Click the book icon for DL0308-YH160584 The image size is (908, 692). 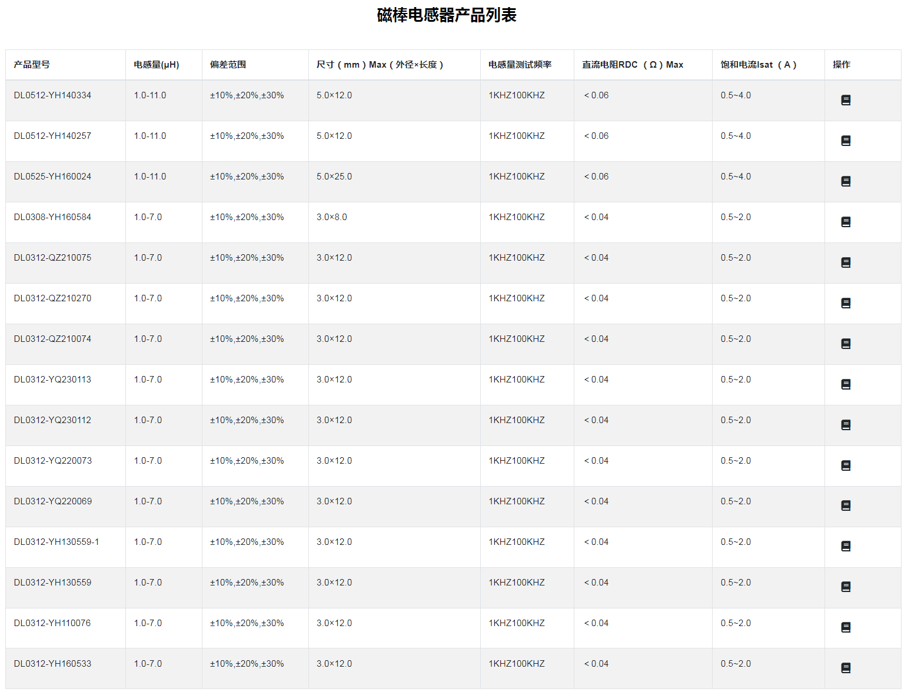coord(846,222)
